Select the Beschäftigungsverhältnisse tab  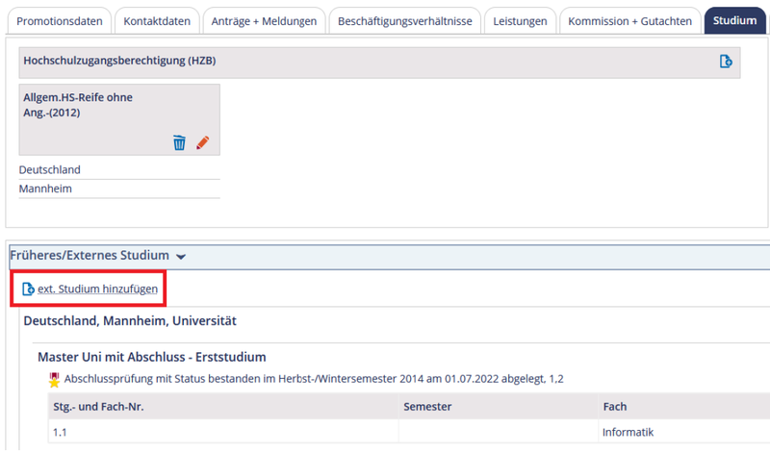tap(404, 21)
